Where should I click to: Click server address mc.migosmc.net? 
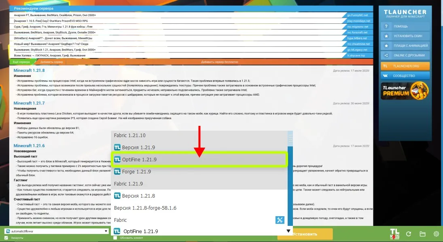click(x=358, y=27)
